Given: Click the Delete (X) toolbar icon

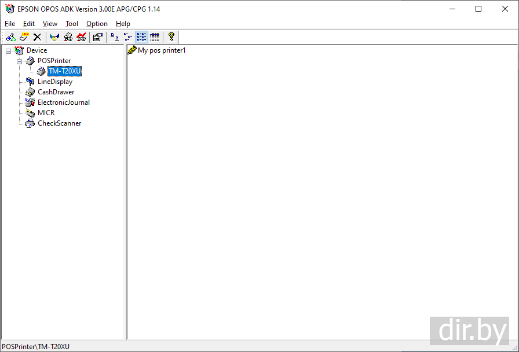Looking at the screenshot, I should [38, 37].
